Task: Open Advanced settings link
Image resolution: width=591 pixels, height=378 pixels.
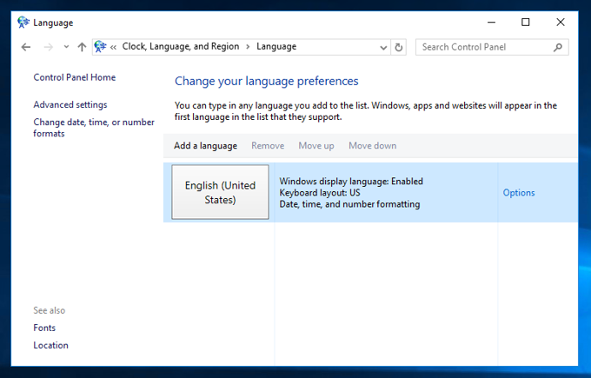Action: 70,105
